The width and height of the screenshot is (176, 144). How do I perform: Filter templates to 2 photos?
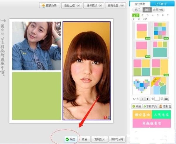click(x=143, y=15)
